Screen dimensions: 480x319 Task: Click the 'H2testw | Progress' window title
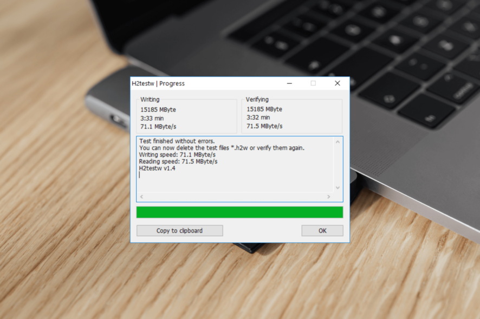coord(158,83)
